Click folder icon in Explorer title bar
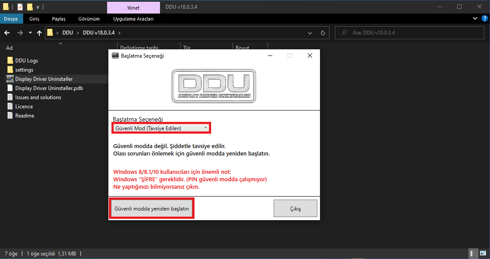This screenshot has height=259, width=490. pos(6,7)
